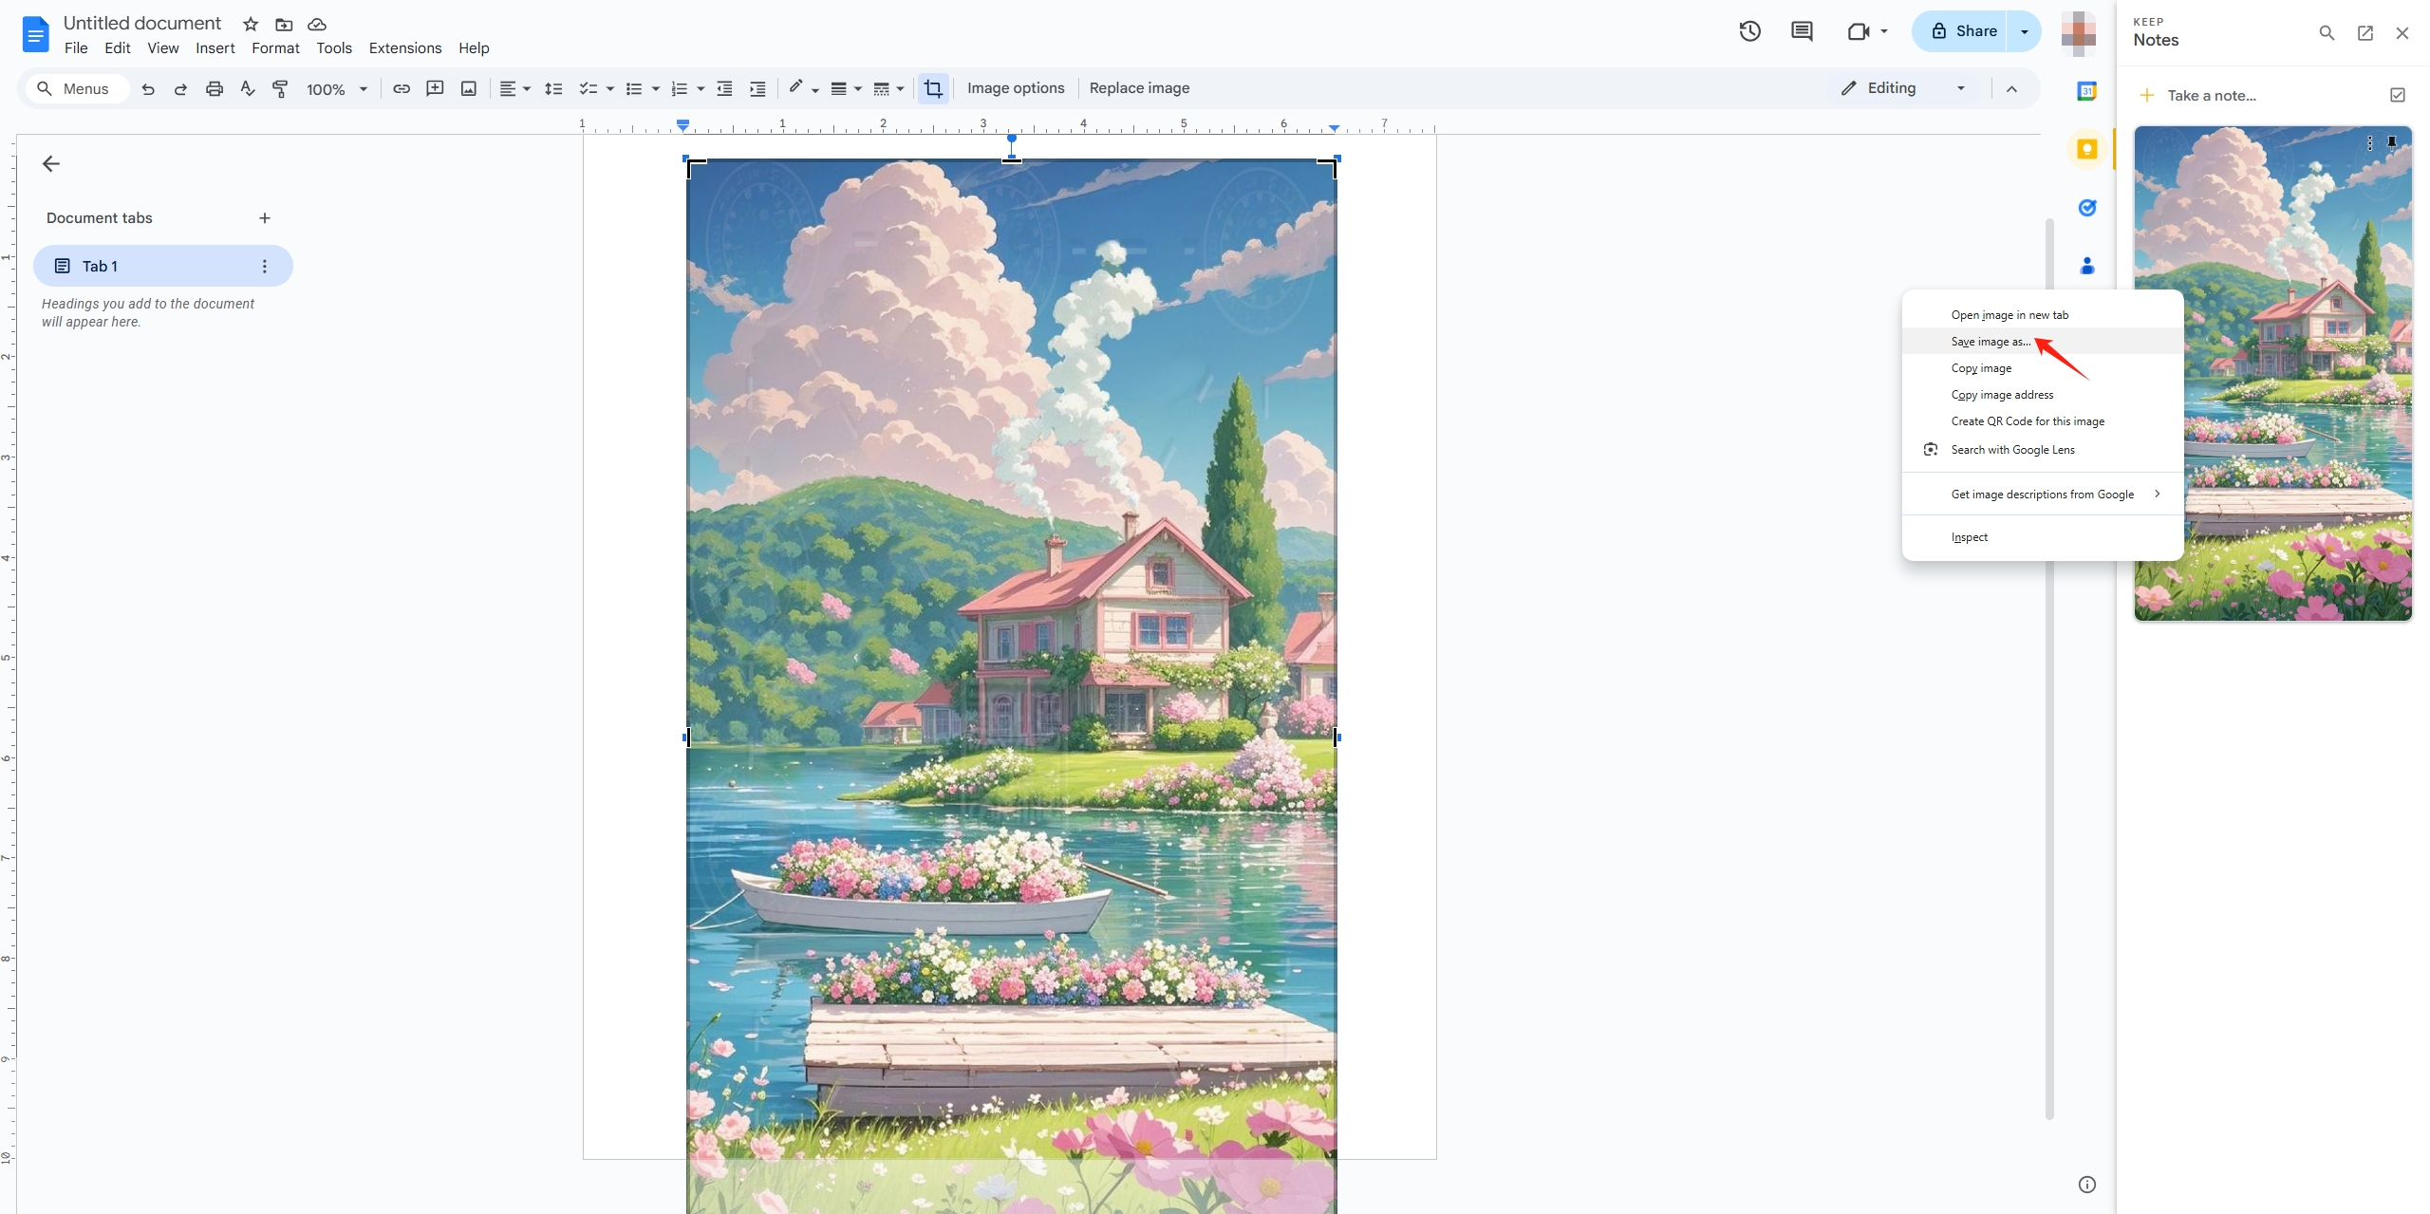This screenshot has height=1214, width=2430.
Task: Click the numbered list icon in toolbar
Action: point(677,88)
